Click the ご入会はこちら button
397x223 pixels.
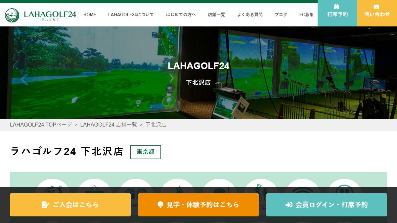(70, 205)
